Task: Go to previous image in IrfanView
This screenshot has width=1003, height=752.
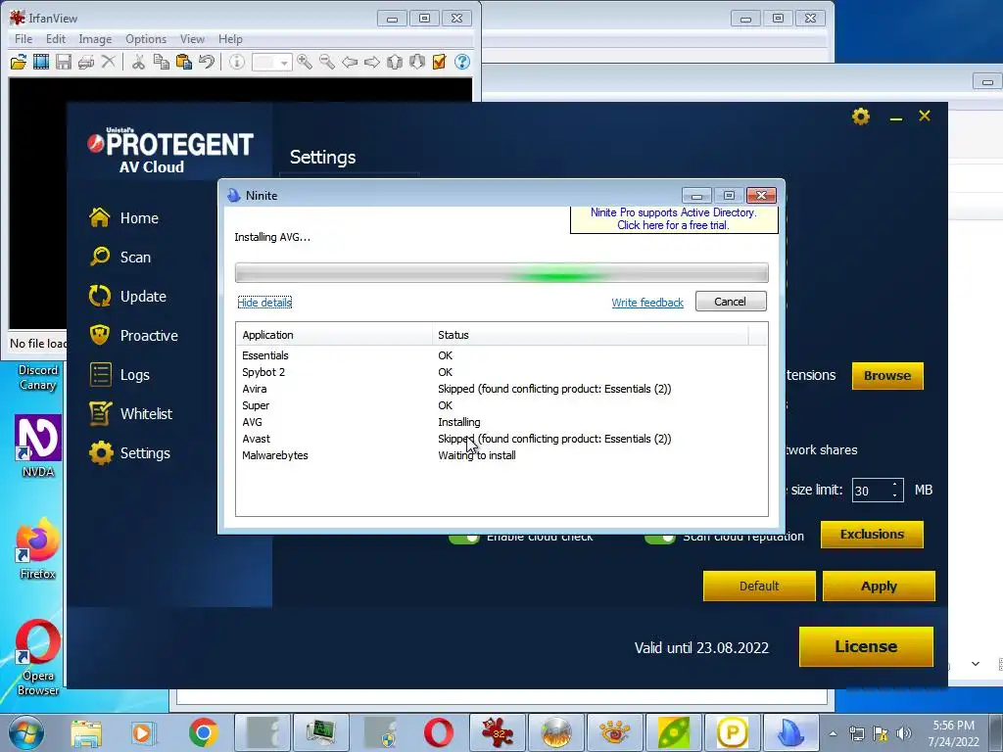Action: pyautogui.click(x=350, y=62)
